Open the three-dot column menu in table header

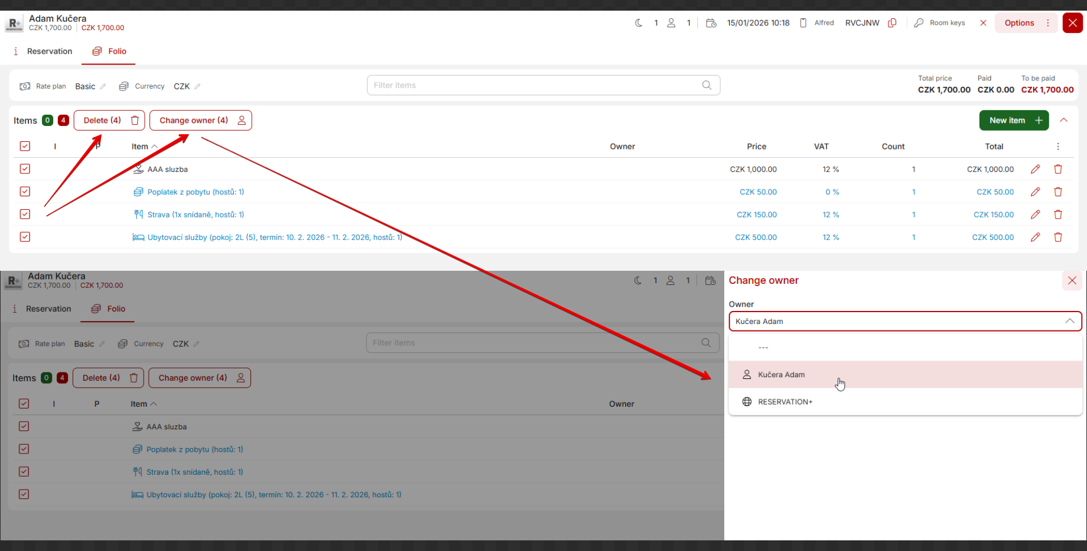1058,147
